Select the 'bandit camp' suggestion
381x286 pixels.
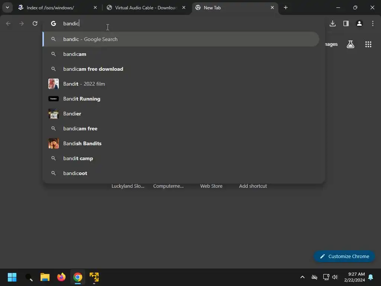point(181,158)
